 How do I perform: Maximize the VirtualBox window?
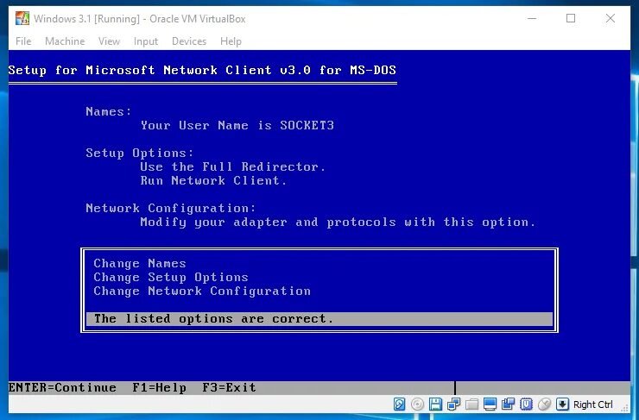click(571, 18)
